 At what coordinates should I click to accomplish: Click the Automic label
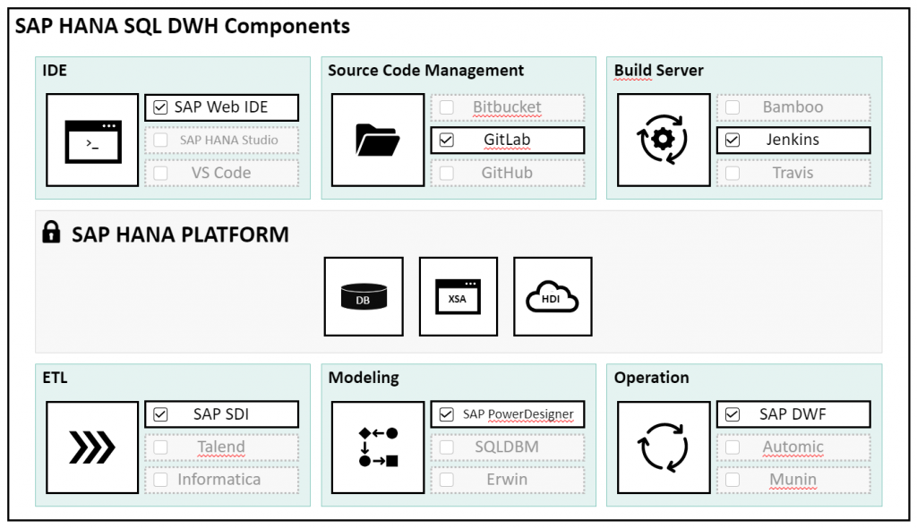pyautogui.click(x=793, y=447)
